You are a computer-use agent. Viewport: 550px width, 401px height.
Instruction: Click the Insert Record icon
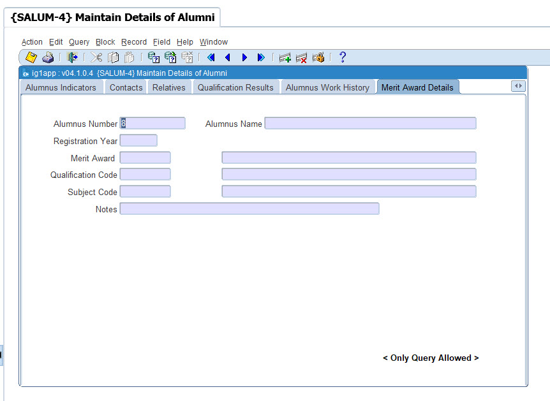[285, 58]
